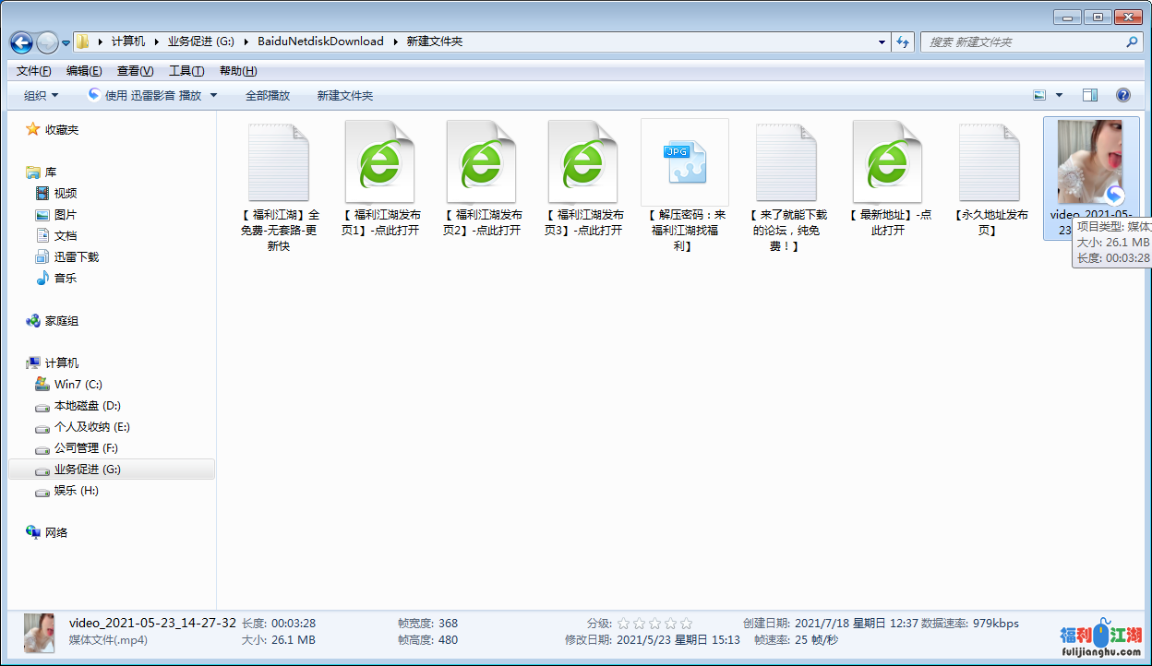Screen dimensions: 1152x666
Task: Click the 全部播放 button
Action: (x=268, y=95)
